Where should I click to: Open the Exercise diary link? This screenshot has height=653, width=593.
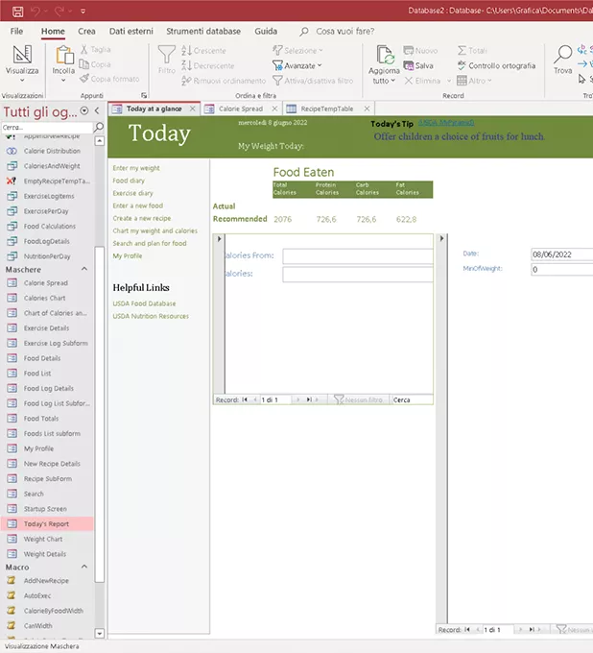132,193
